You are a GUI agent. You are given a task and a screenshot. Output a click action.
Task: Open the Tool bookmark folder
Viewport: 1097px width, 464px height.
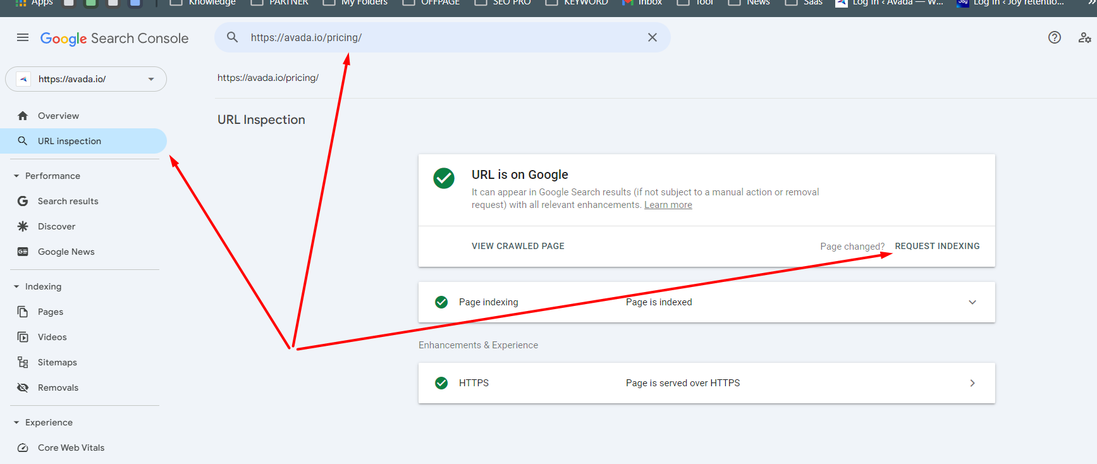[695, 3]
